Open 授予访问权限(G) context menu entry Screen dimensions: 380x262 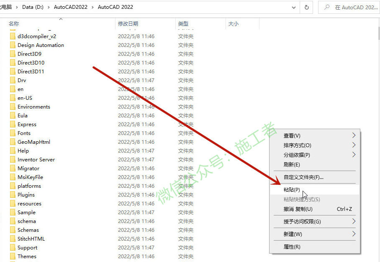click(x=315, y=221)
